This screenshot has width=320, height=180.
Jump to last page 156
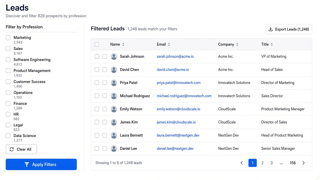[x=292, y=163]
